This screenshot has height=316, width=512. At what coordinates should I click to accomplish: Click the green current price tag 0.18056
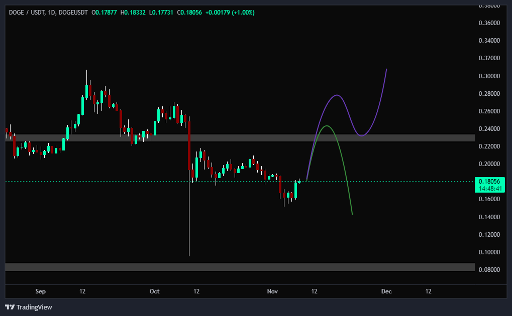[x=489, y=181]
